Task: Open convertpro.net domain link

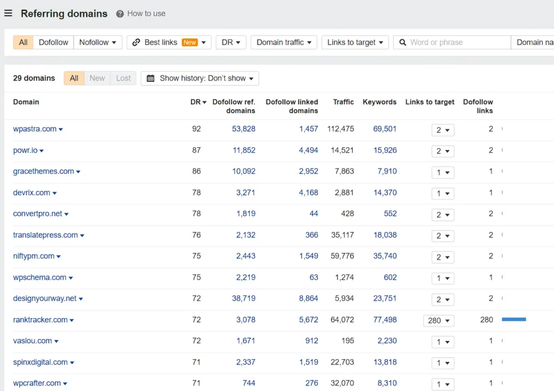Action: pyautogui.click(x=37, y=214)
